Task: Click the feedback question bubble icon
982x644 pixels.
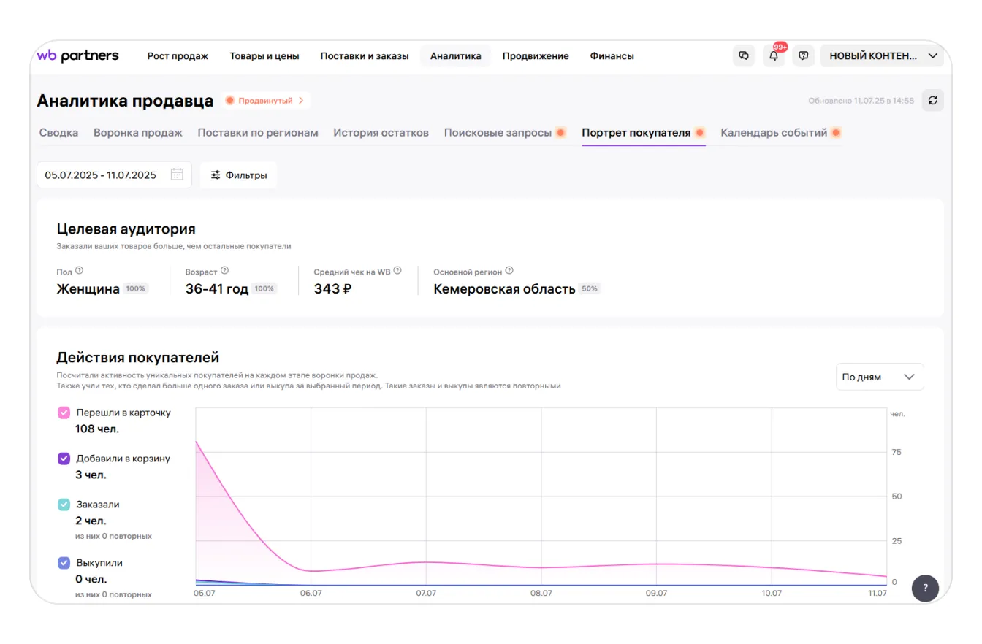Action: (803, 56)
